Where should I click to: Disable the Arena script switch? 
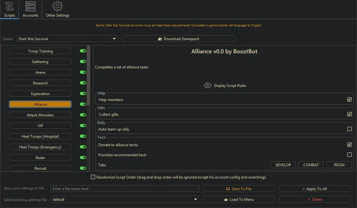83,72
